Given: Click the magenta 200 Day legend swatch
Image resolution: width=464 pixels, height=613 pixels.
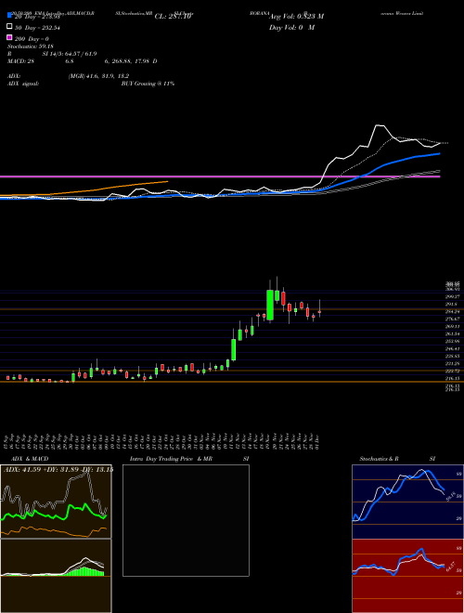Looking at the screenshot, I should pos(10,38).
